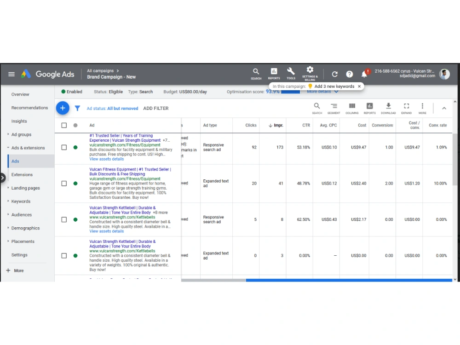Open the Help question mark icon
Screen dimensions: 460x345
coord(349,74)
